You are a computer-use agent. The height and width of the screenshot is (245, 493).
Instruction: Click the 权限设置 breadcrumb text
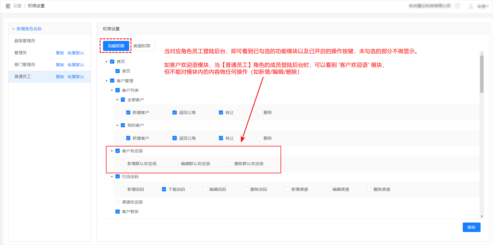[x=36, y=6]
